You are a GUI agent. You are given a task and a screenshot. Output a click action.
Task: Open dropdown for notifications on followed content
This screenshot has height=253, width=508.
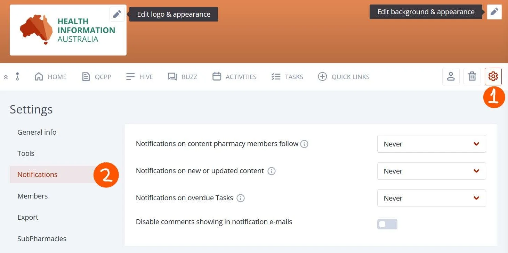pyautogui.click(x=431, y=144)
